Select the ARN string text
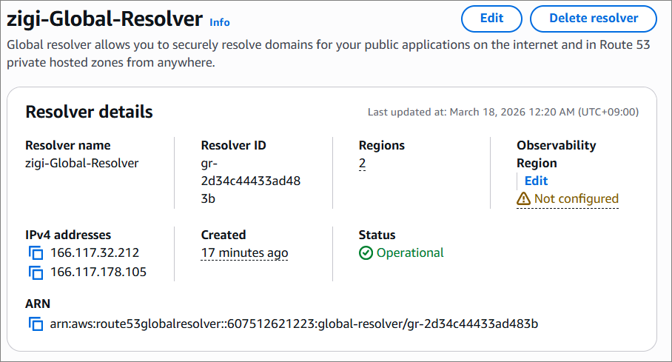The height and width of the screenshot is (362, 672). click(294, 324)
